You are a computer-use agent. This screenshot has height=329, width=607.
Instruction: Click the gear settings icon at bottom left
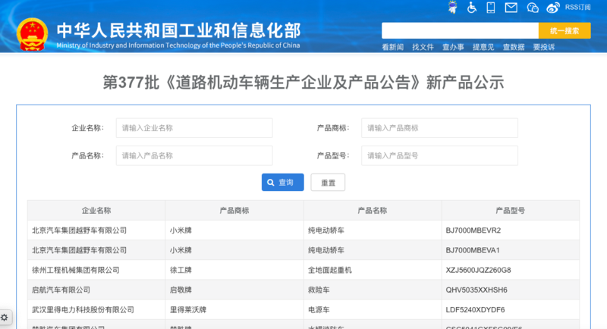click(5, 318)
